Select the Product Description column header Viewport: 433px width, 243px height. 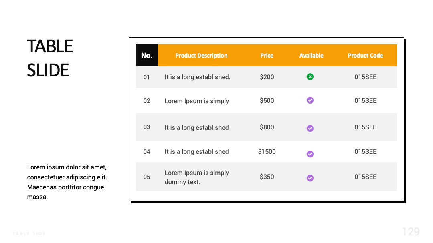(201, 56)
